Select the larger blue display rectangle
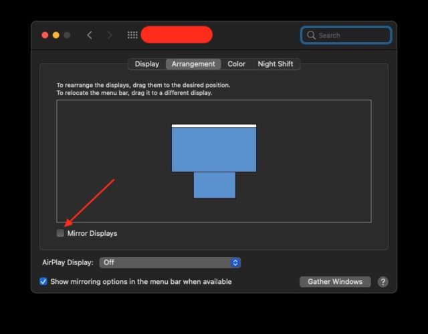Viewport: 428px width, 334px height. (214, 150)
